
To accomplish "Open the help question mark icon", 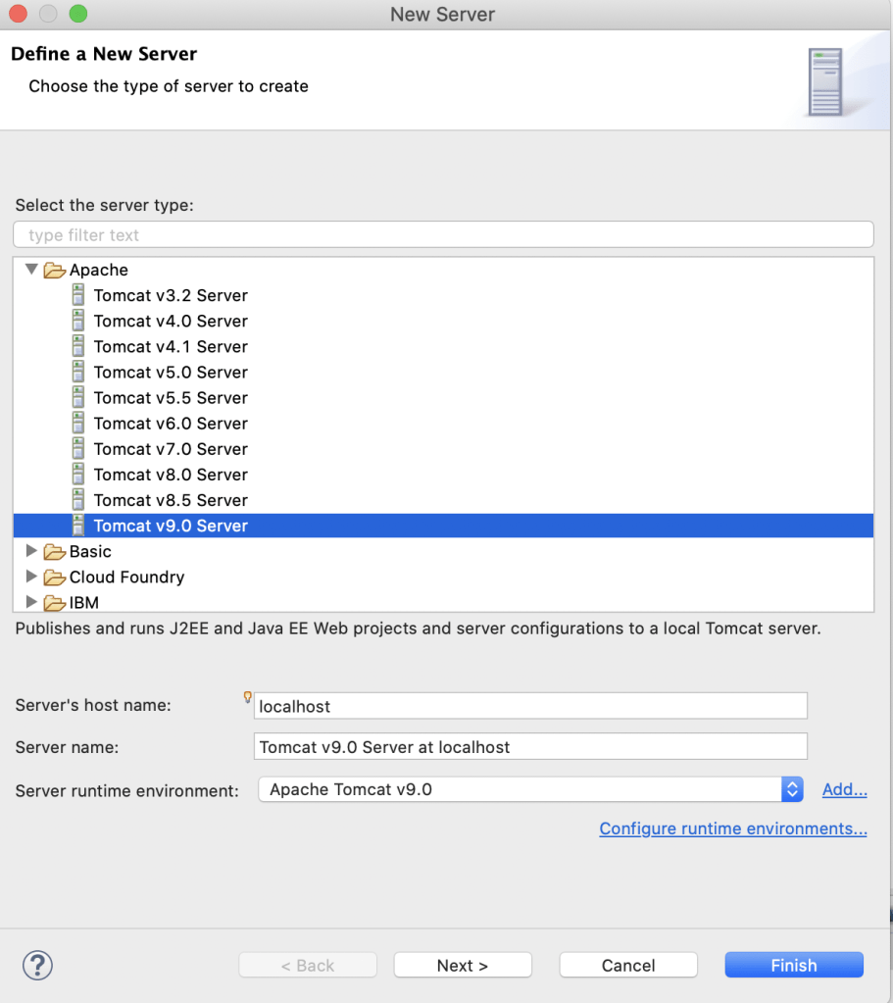I will tap(37, 965).
